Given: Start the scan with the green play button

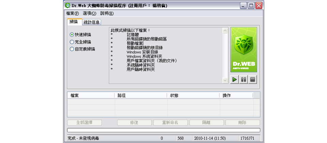Looking at the screenshot, I should click(x=235, y=80).
